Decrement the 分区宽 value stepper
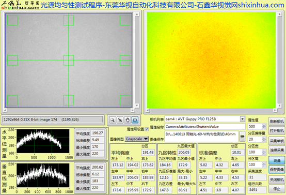Screen dimensions: 286x195 tap(264, 154)
